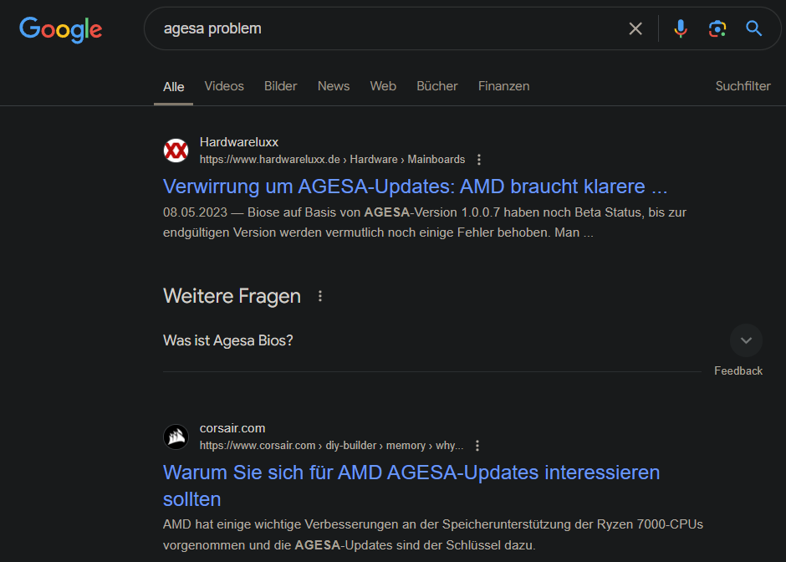This screenshot has height=562, width=786.
Task: Open the Finanzen tab
Action: tap(503, 86)
